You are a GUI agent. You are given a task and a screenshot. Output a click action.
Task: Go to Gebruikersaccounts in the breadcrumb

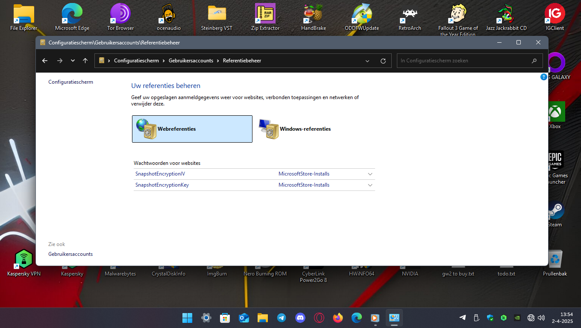191,61
